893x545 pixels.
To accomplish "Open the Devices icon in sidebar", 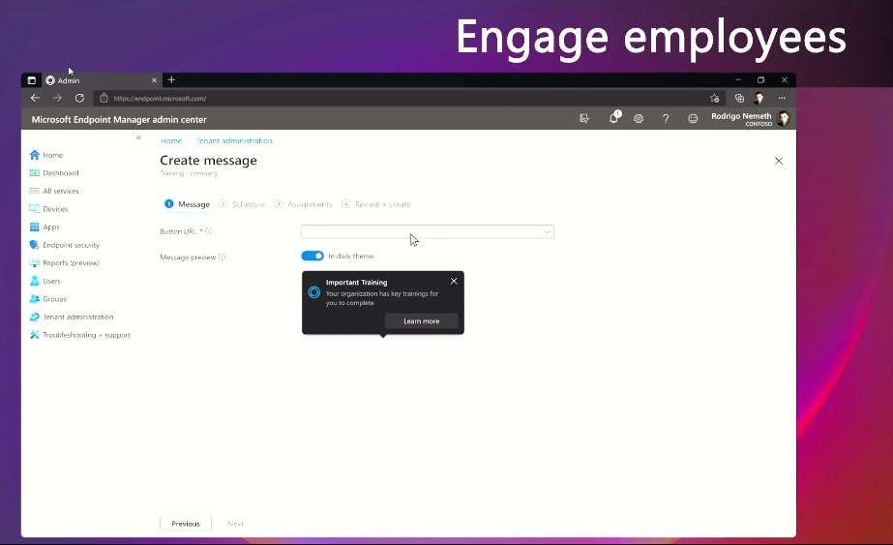I will coord(34,209).
